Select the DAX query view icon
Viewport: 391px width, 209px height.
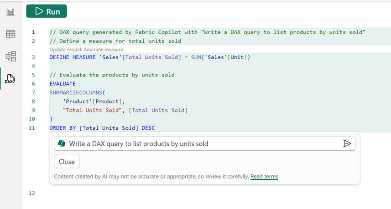[10, 79]
